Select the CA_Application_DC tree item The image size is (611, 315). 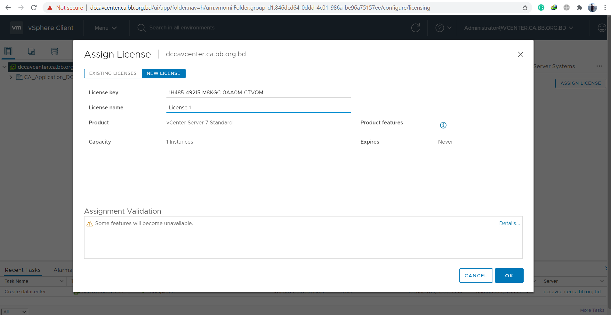pyautogui.click(x=49, y=77)
